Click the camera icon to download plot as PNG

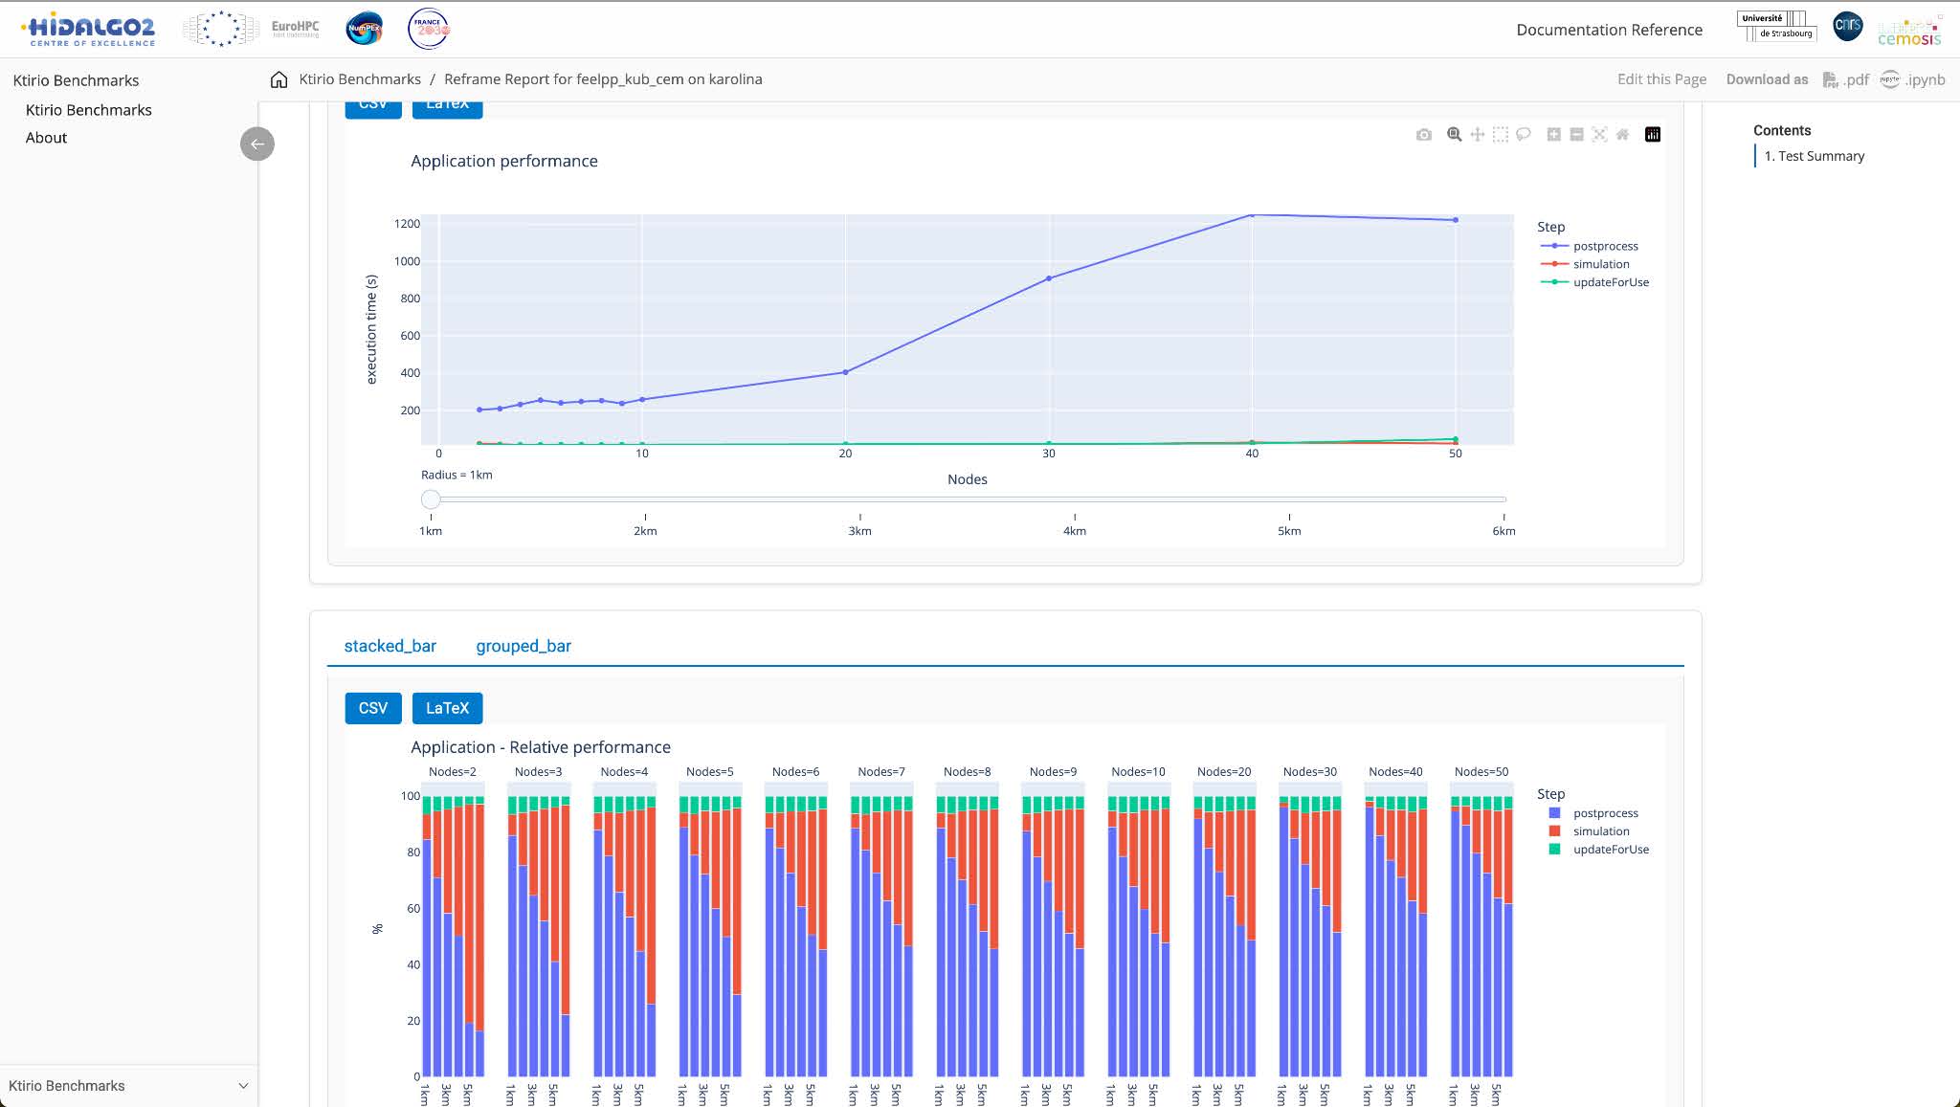(x=1422, y=134)
